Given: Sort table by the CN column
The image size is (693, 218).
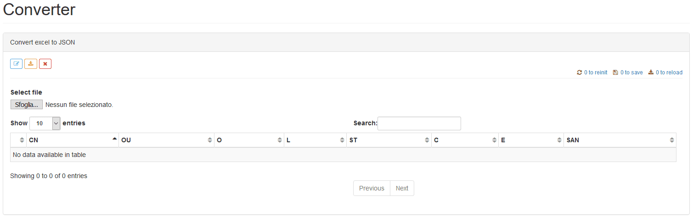Looking at the screenshot, I should [x=72, y=140].
